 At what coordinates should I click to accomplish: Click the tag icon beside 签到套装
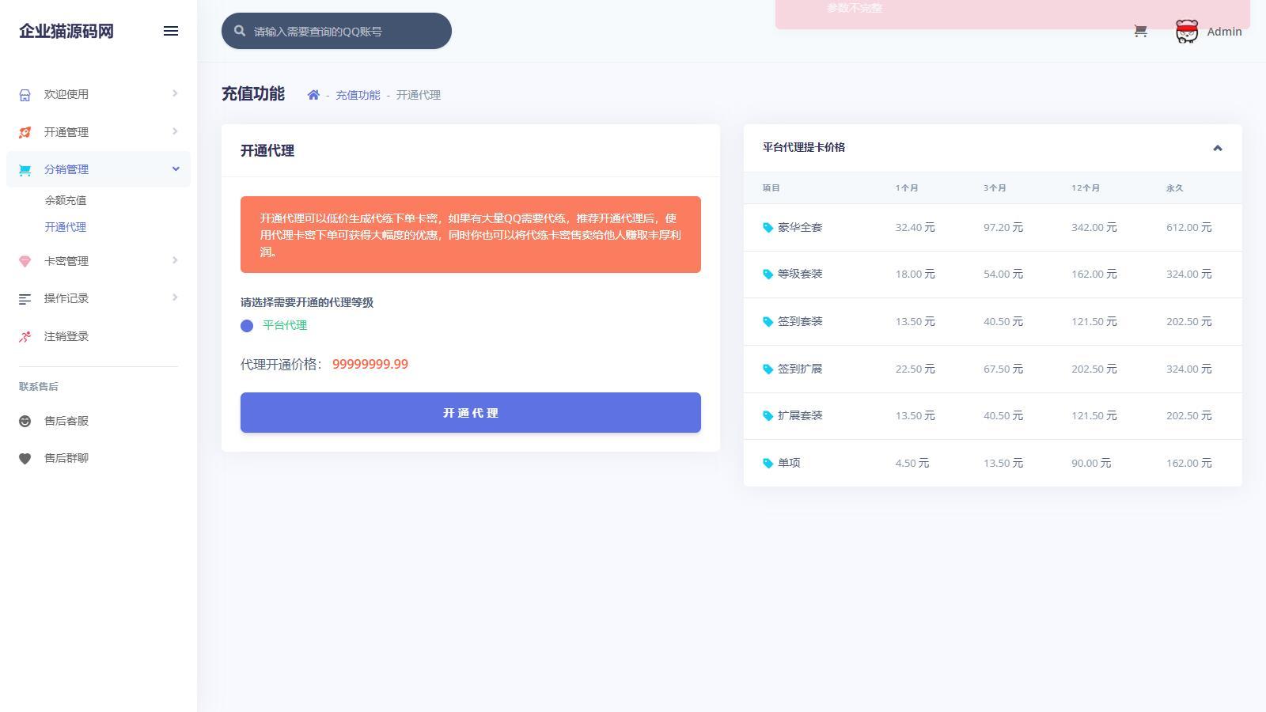[768, 322]
